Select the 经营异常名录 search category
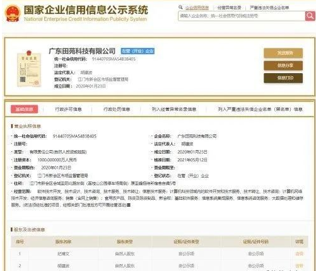 (x=229, y=8)
